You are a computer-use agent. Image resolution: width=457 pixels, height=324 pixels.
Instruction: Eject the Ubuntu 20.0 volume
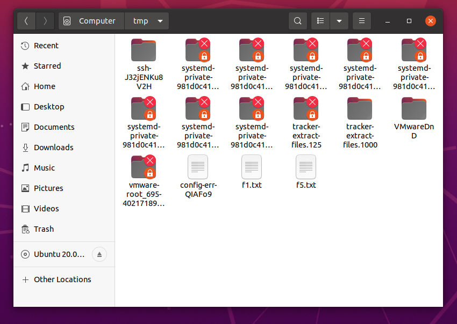[99, 254]
